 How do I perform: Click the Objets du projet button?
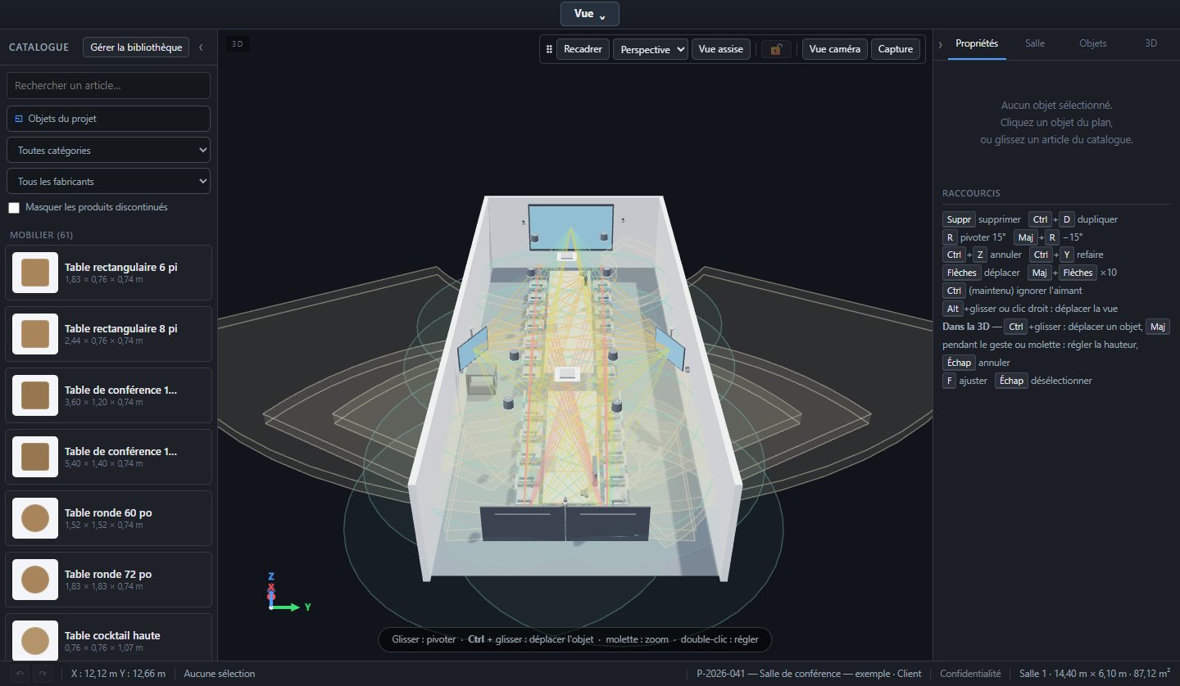(x=108, y=119)
